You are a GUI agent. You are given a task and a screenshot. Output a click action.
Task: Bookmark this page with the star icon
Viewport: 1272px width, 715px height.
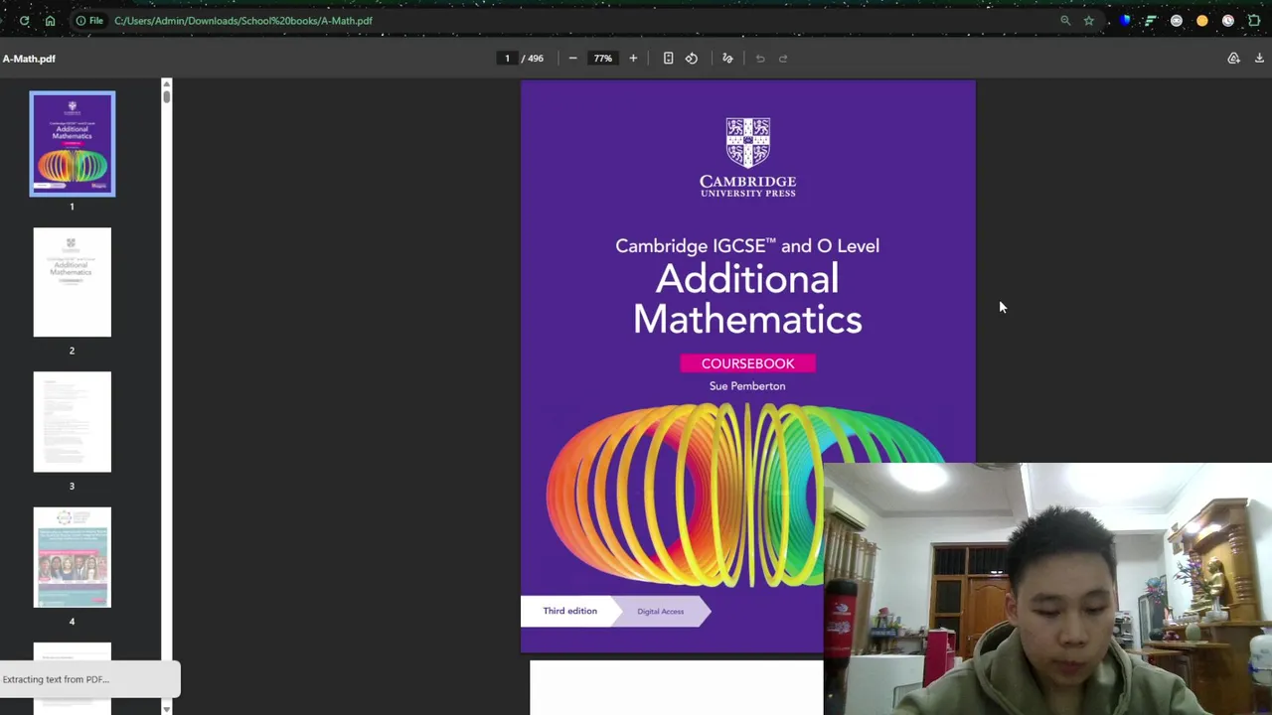[1089, 20]
